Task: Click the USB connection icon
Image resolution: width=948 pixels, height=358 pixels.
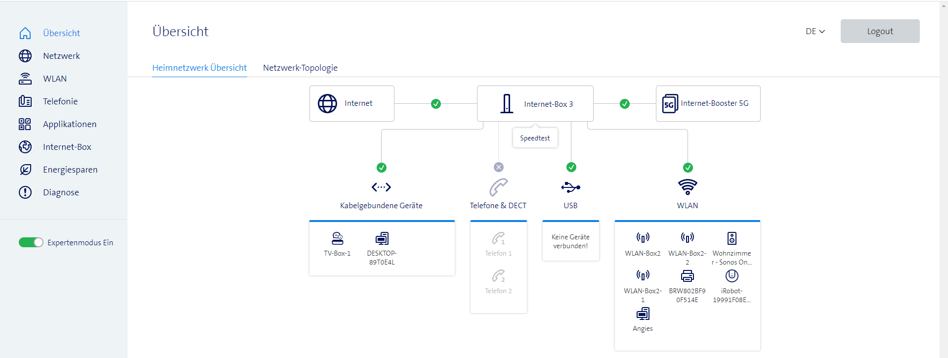Action: coord(570,187)
